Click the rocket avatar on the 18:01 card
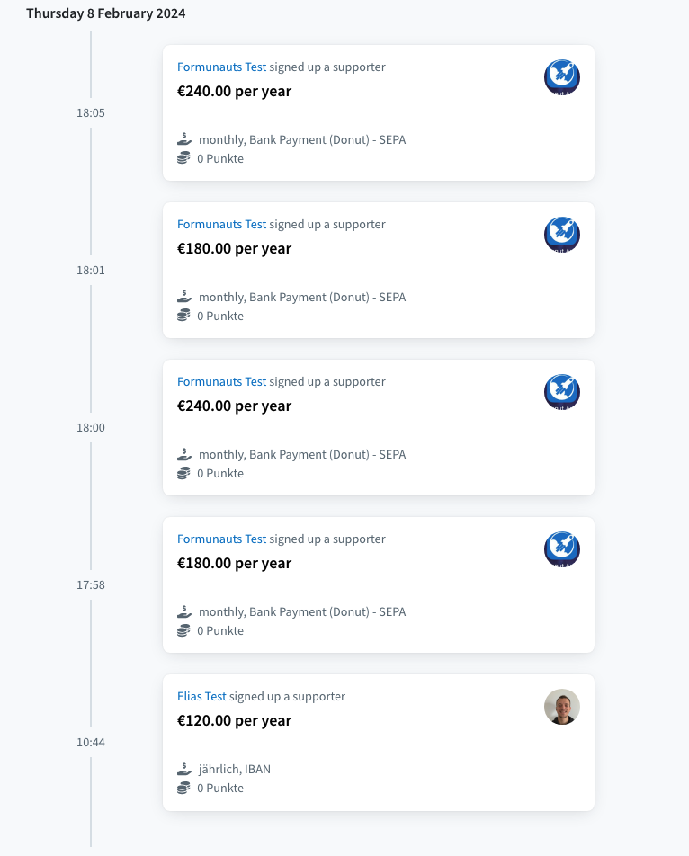The width and height of the screenshot is (689, 856). click(562, 234)
